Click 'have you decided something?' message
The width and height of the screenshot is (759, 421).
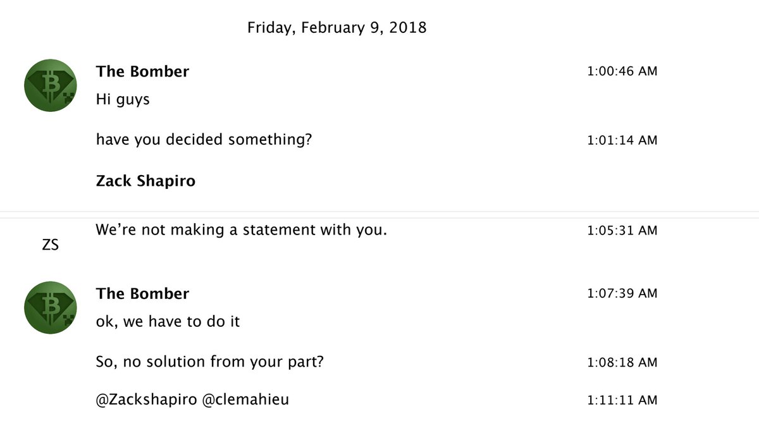pos(204,140)
